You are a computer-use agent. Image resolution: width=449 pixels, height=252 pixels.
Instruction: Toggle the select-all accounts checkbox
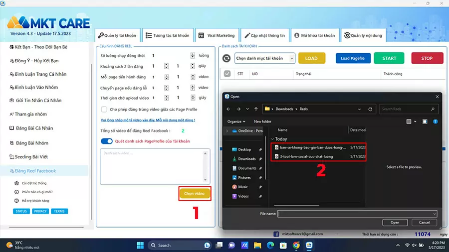[x=227, y=74]
